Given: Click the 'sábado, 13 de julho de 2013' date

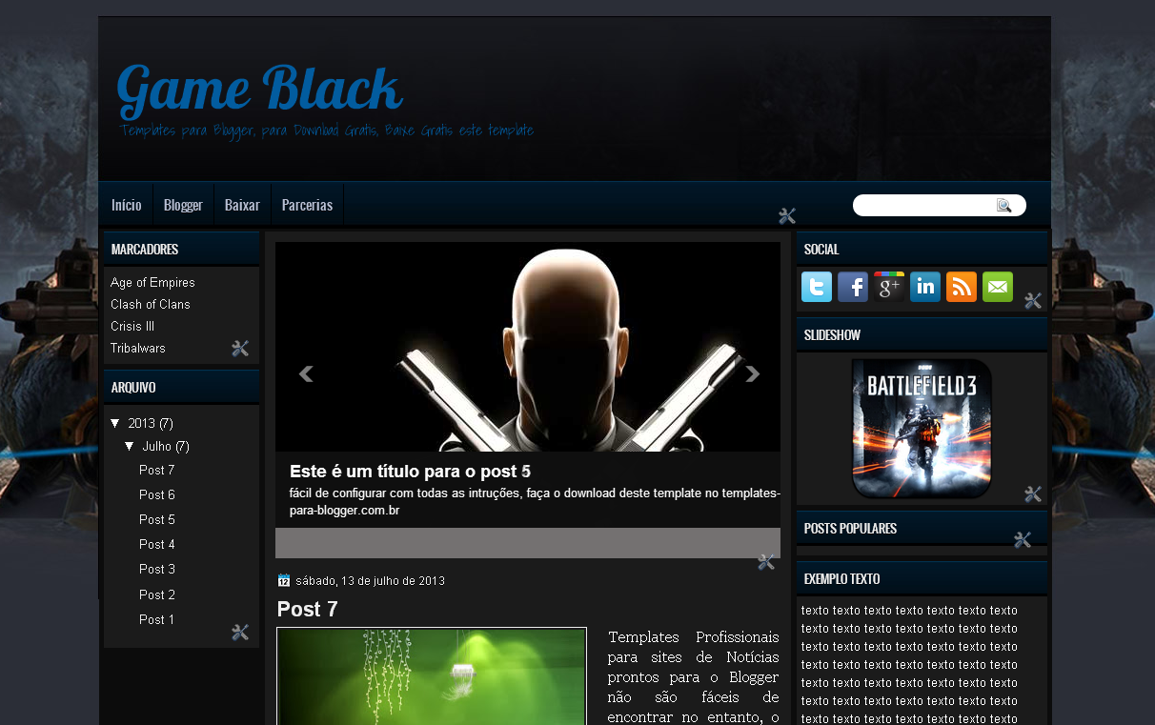Looking at the screenshot, I should 370,580.
